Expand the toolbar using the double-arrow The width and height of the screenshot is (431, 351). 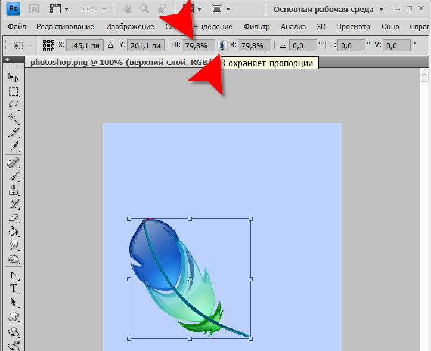coord(7,60)
